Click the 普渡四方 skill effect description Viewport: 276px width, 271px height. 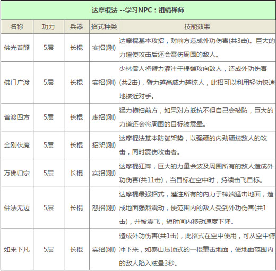[197, 117]
